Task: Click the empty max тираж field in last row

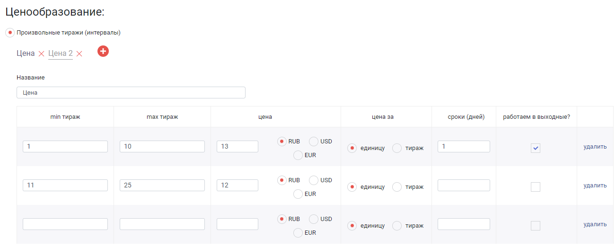Action: click(162, 224)
